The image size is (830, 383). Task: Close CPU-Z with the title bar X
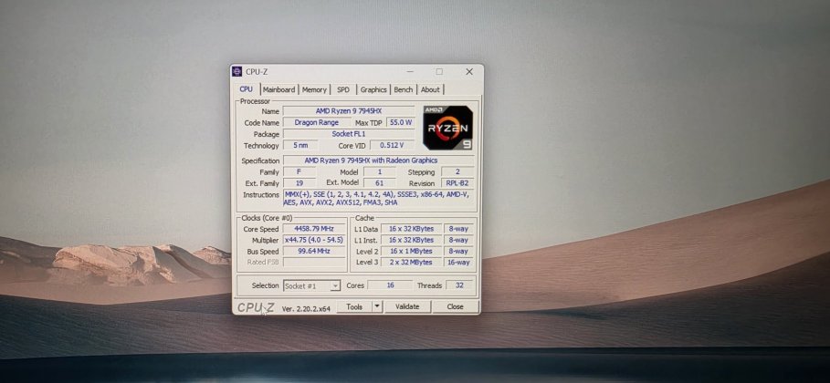[x=469, y=71]
